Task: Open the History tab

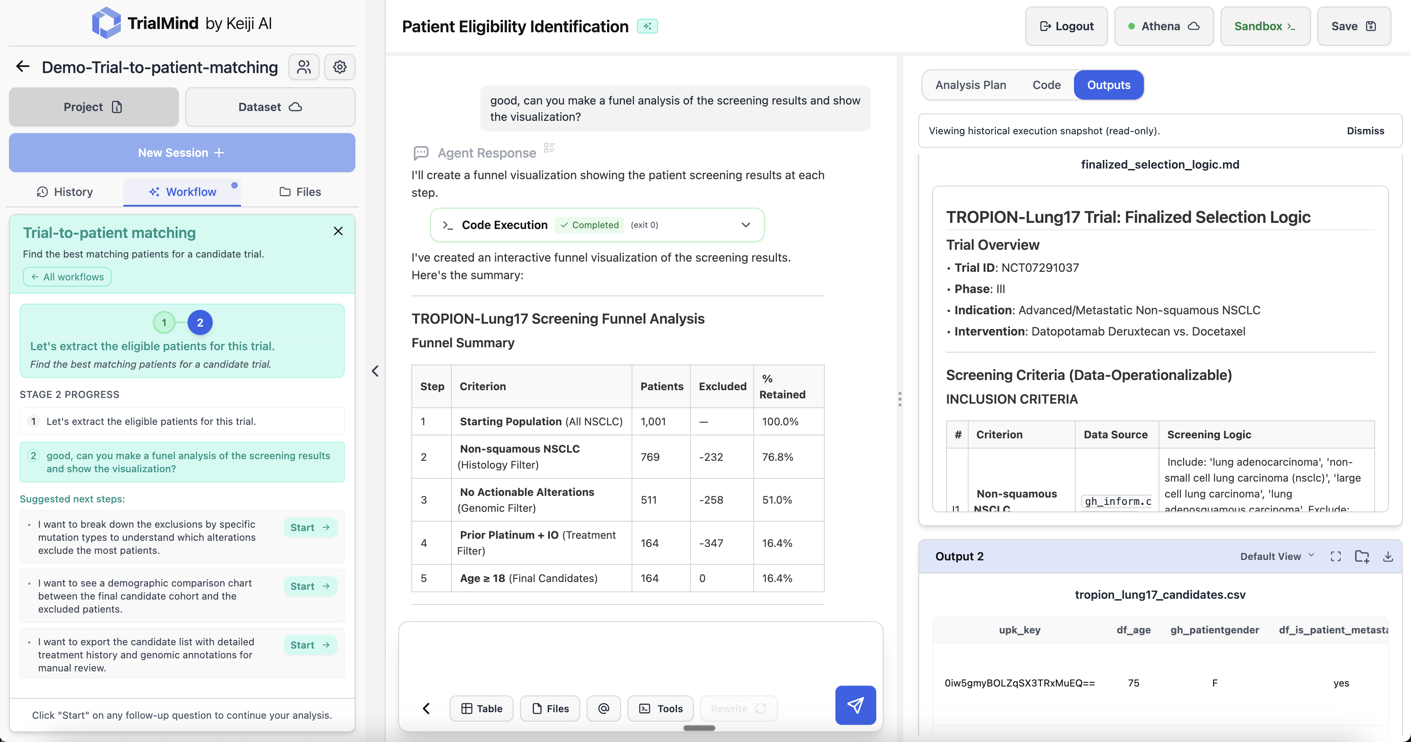Action: (x=65, y=192)
